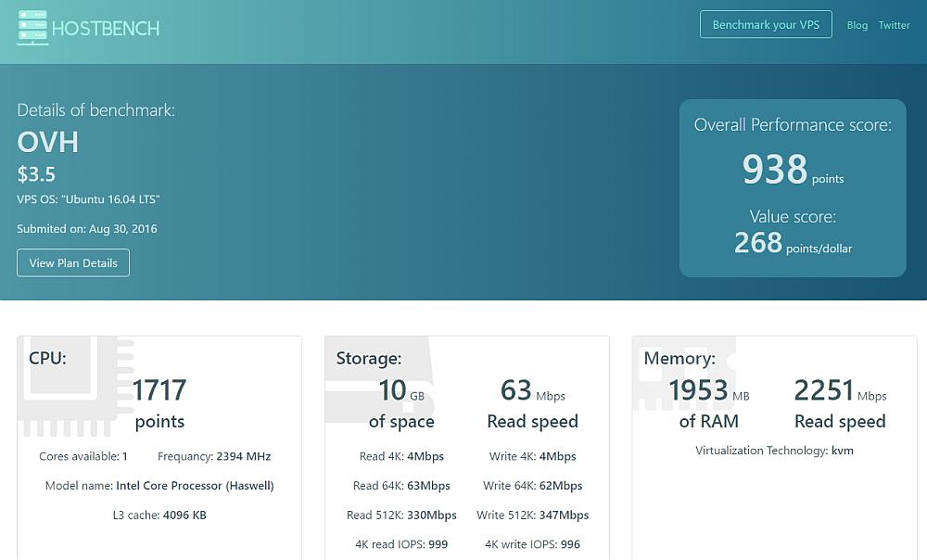Image resolution: width=927 pixels, height=560 pixels.
Task: Click the 268 points/dollar value score
Action: (x=793, y=243)
